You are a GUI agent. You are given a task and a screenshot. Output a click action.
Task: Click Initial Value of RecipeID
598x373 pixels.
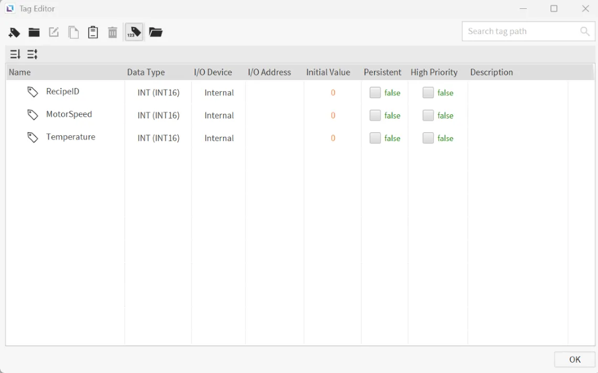pos(333,93)
